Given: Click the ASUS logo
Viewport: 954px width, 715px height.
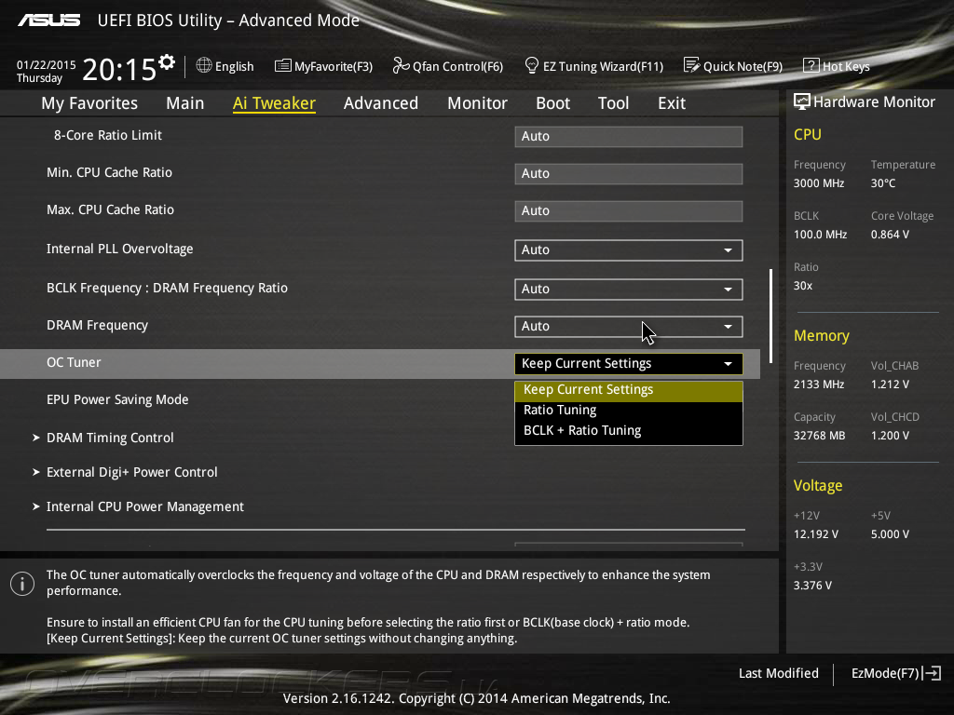Looking at the screenshot, I should (49, 20).
